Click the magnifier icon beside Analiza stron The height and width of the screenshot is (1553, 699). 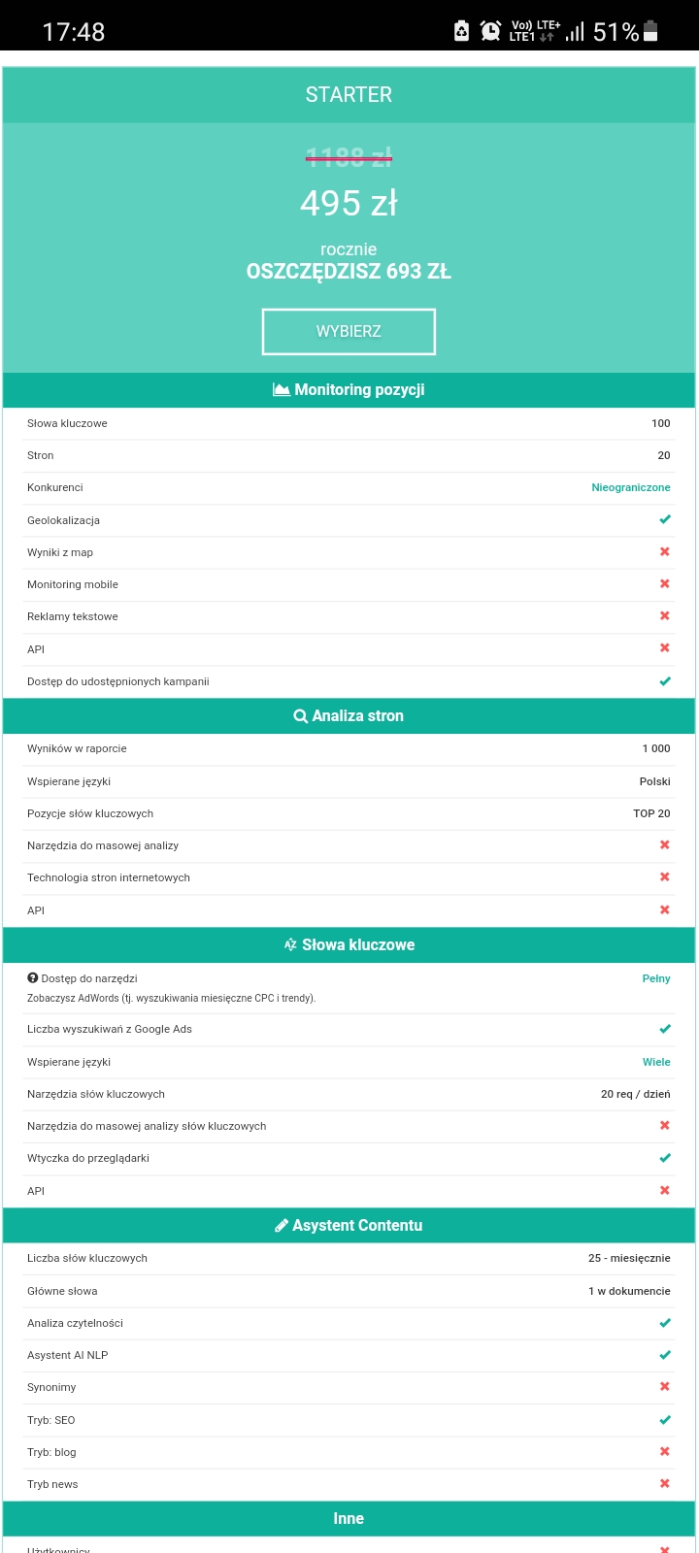[301, 716]
